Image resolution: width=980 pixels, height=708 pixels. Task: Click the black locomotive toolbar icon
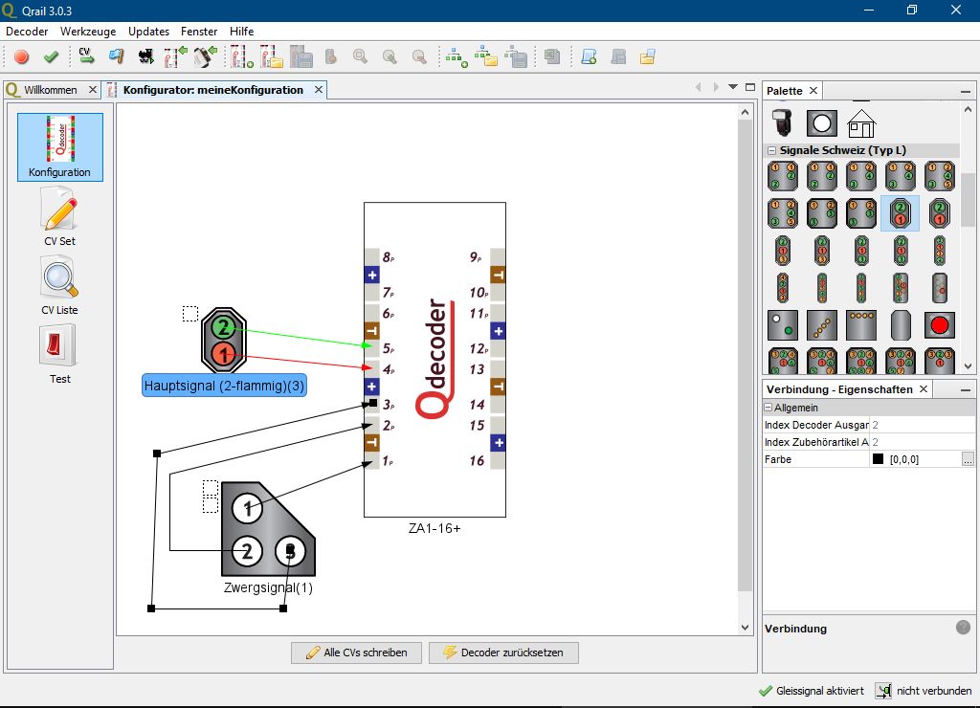(145, 56)
